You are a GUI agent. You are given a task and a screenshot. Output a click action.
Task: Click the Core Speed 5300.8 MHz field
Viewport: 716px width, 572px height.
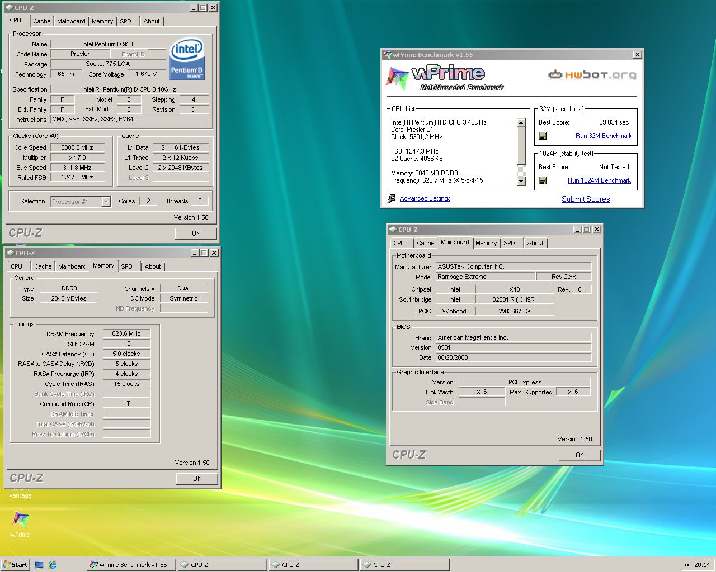[78, 147]
